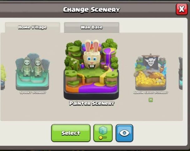
Task: Tick the green checkmark under Goblin Caves
Action: point(151,100)
